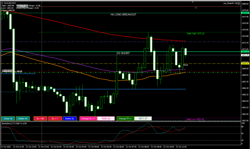The width and height of the screenshot is (250, 149).
Task: Click the chart shift triangle marker at top
Action: [x=193, y=2]
